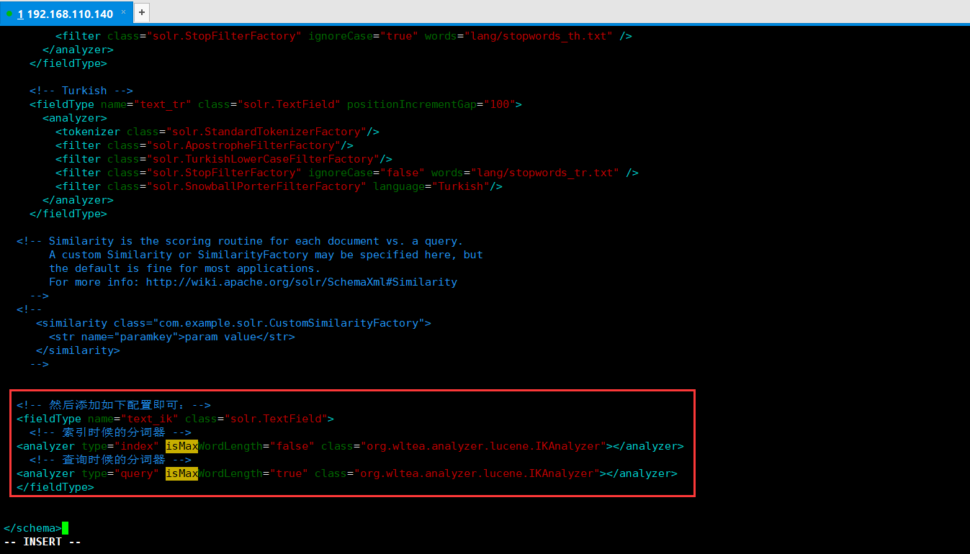The width and height of the screenshot is (970, 554).
Task: Click 'the default is fine for most applications' line
Action: (x=184, y=268)
